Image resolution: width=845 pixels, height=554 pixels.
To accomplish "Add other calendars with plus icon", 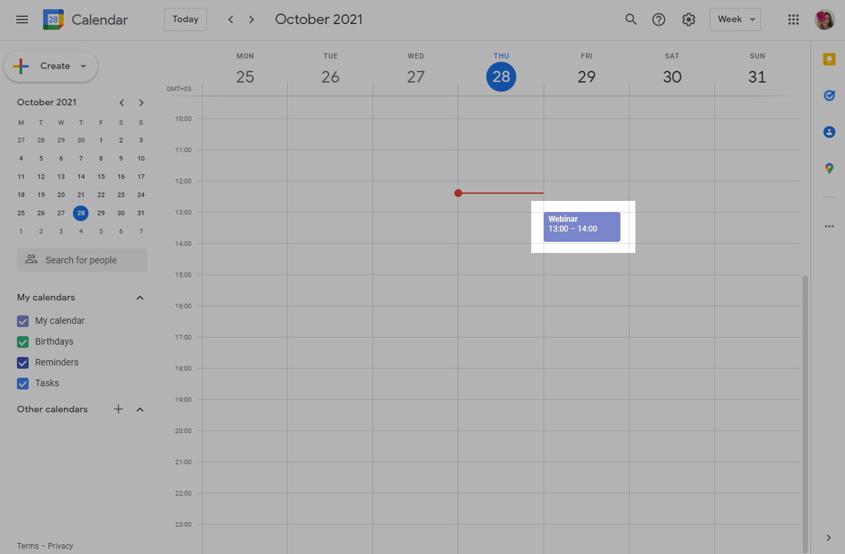I will 118,409.
